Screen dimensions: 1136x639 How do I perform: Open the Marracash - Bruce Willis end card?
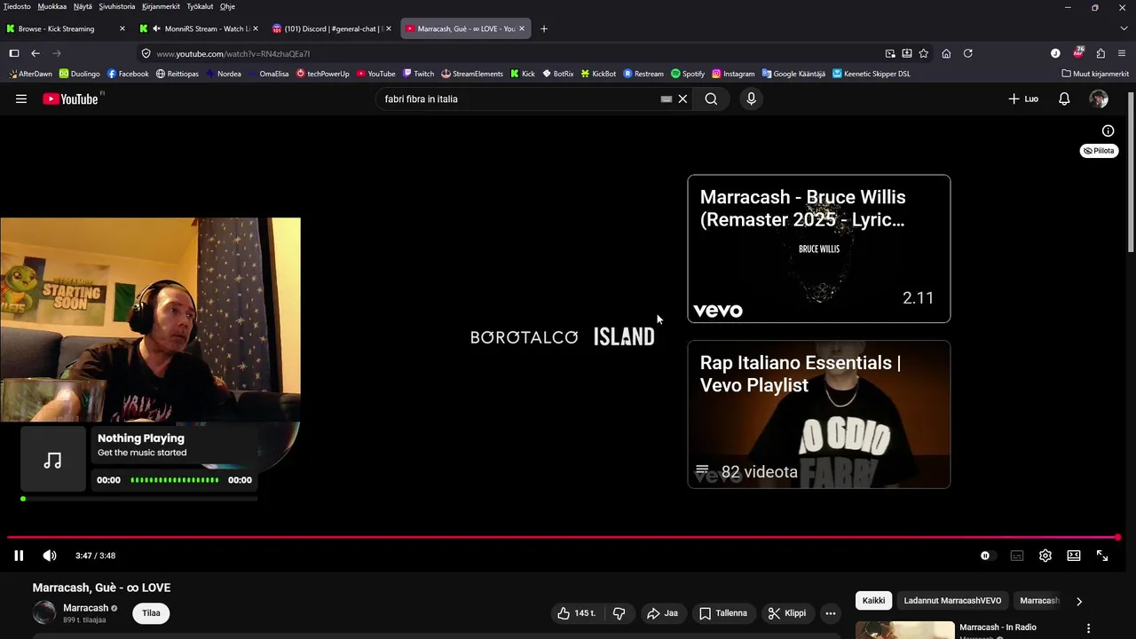(818, 248)
